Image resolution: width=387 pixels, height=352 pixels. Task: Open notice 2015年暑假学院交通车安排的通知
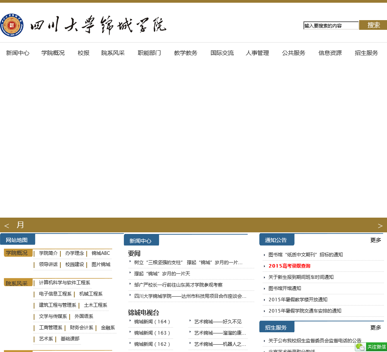tap(305, 311)
